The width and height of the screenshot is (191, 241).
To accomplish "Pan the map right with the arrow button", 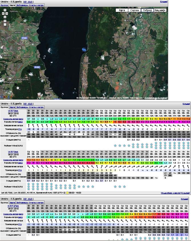I will [x=7, y=13].
